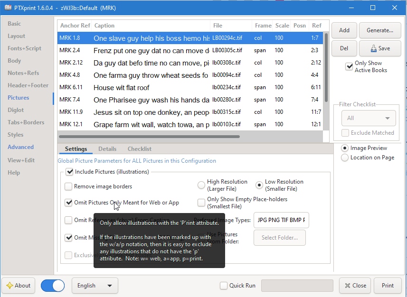Click the Add picture button

point(344,30)
